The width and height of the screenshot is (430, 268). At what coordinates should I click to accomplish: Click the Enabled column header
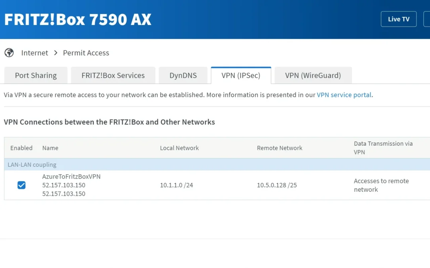(x=21, y=148)
